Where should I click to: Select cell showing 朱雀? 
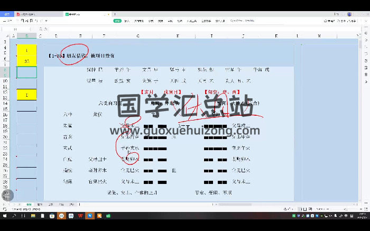68,125
